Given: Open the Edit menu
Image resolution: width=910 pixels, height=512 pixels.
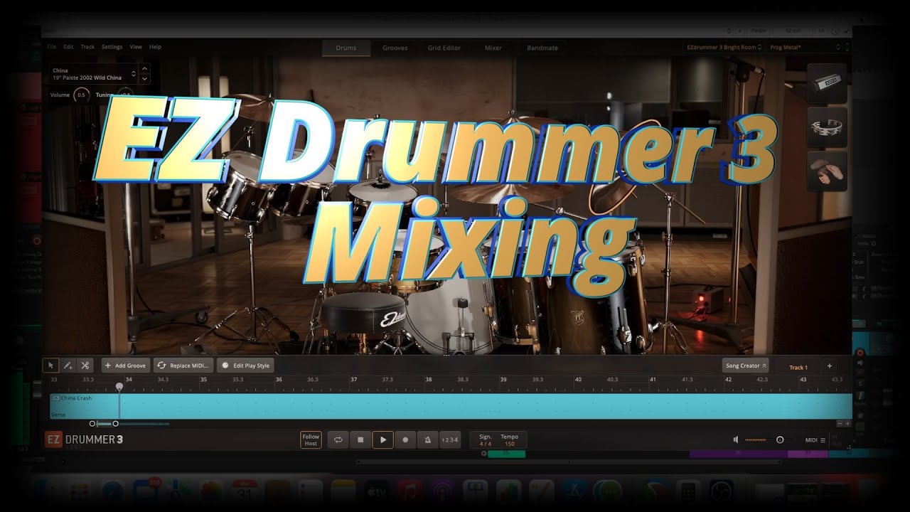Looking at the screenshot, I should click(x=68, y=47).
